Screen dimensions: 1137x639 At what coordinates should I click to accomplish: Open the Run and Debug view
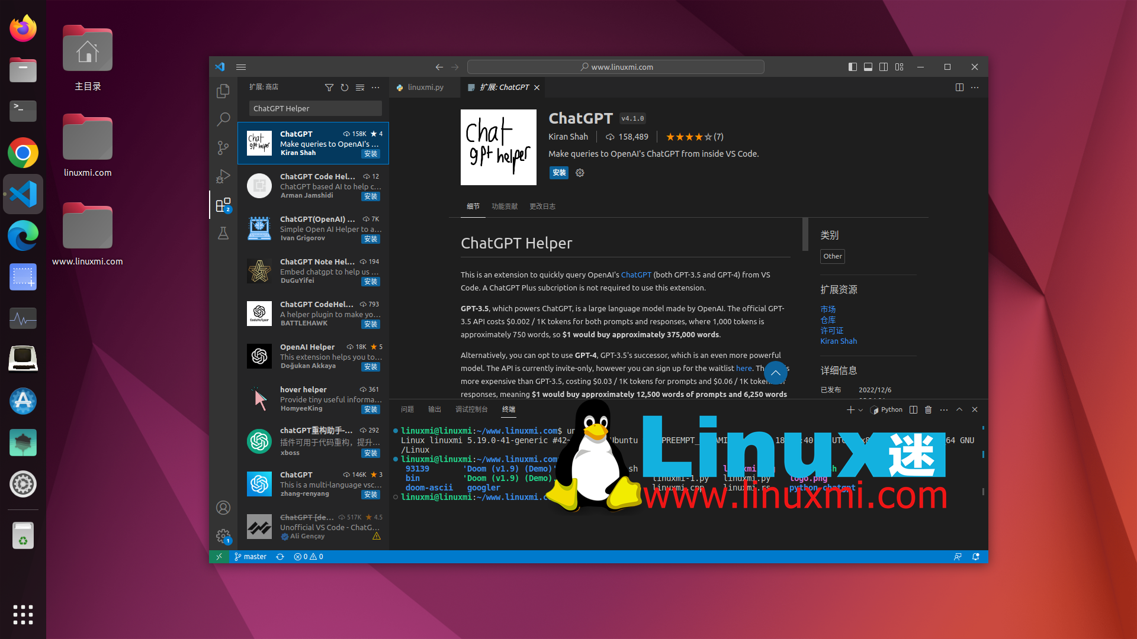click(x=223, y=176)
